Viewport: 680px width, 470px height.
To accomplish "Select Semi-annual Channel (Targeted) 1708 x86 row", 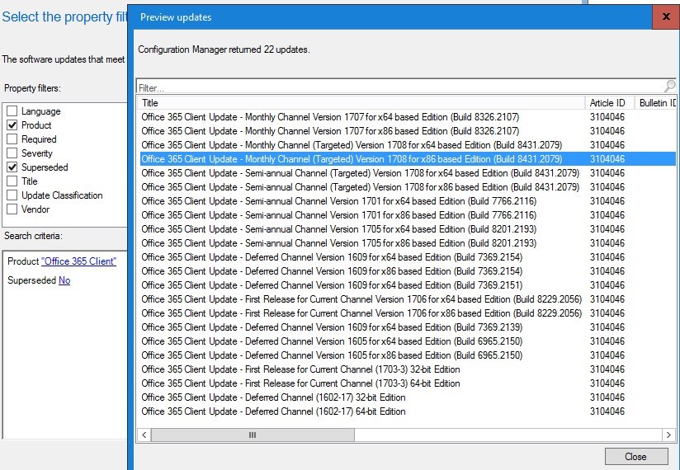I will click(408, 187).
